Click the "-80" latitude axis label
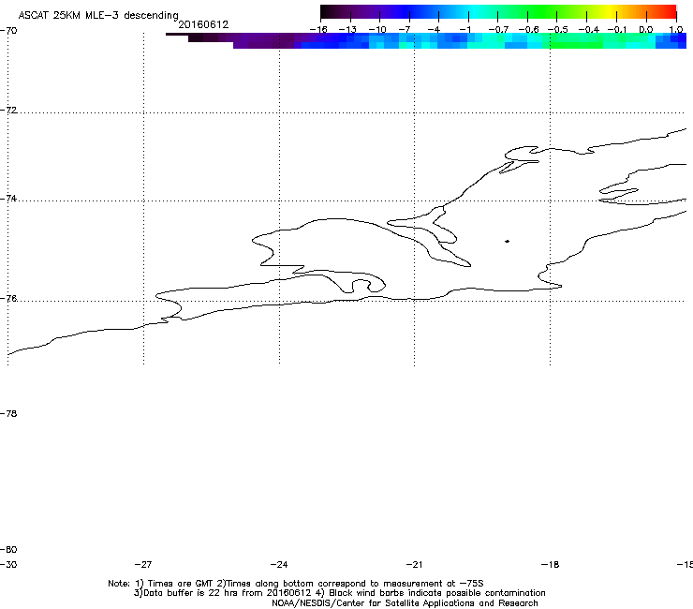Image resolution: width=693 pixels, height=609 pixels. point(8,550)
